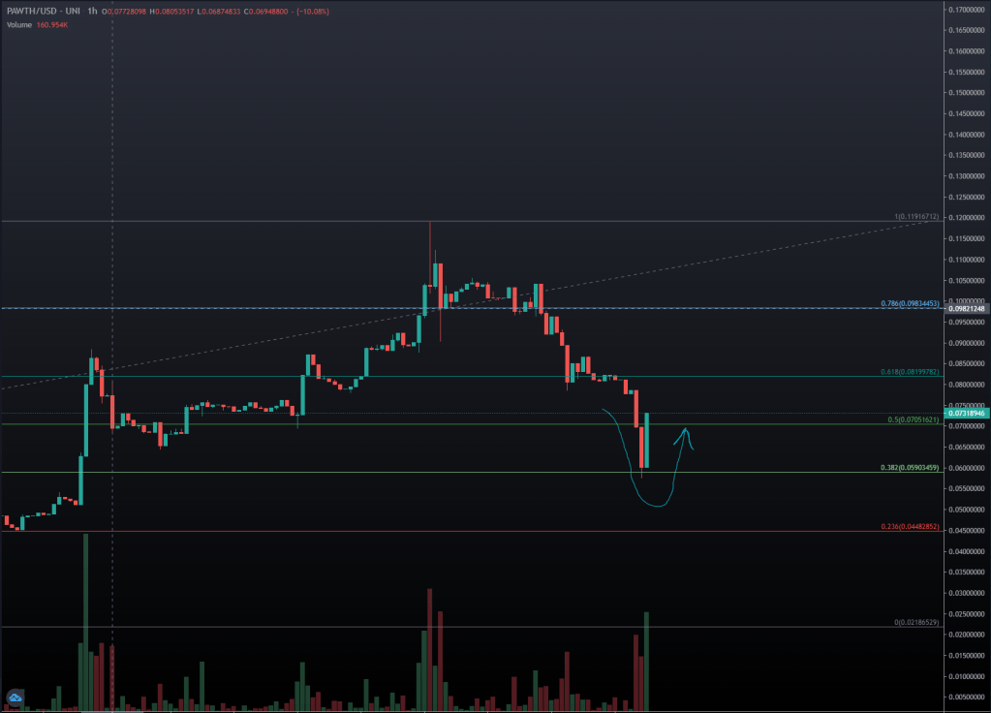Click the 0.5 Fibonacci level label
The height and width of the screenshot is (713, 991).
914,420
